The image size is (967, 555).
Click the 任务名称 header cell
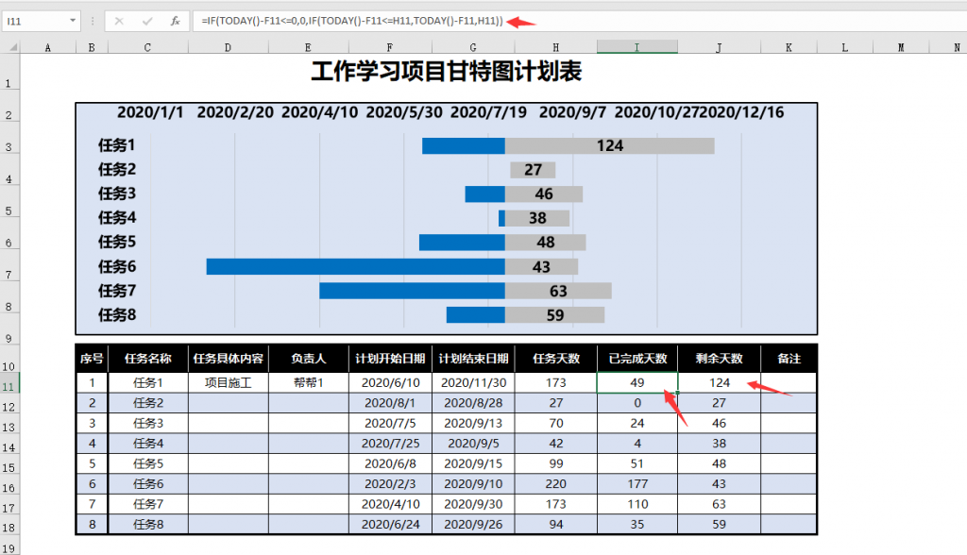148,359
